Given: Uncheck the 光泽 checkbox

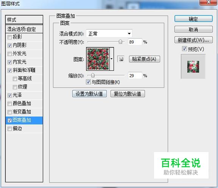Looking at the screenshot, I should [x=9, y=95].
